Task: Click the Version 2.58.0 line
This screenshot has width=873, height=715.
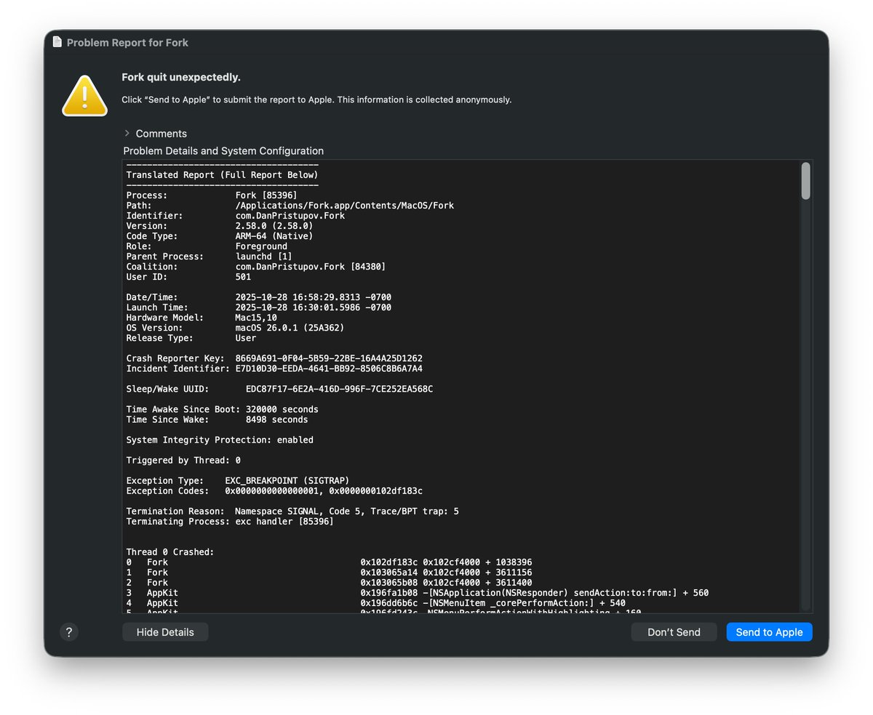Action: point(219,226)
